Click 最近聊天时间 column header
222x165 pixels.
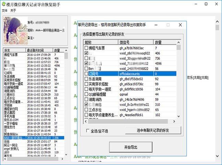point(39,50)
